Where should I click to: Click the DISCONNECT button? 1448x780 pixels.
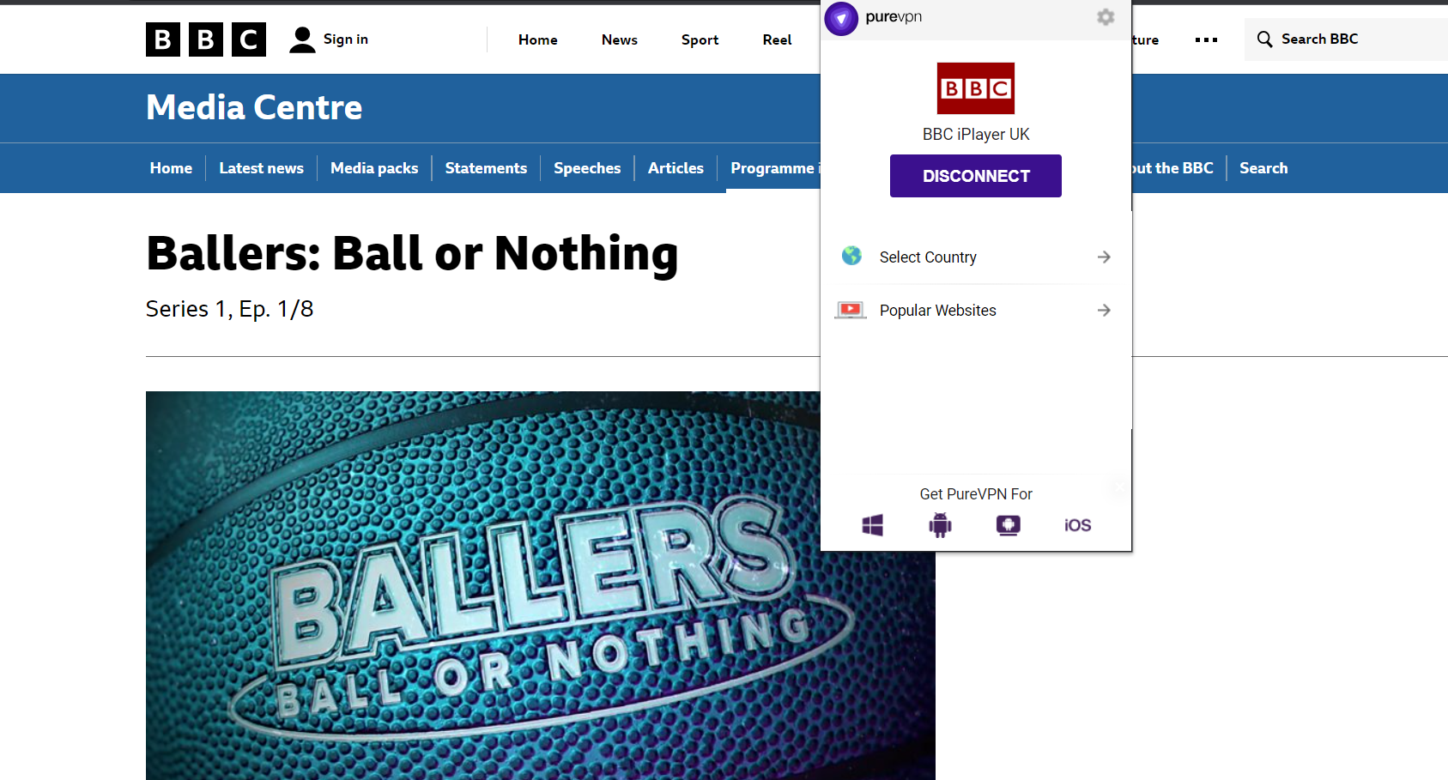click(975, 175)
